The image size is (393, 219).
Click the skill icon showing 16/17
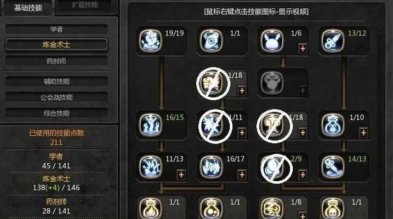point(212,166)
